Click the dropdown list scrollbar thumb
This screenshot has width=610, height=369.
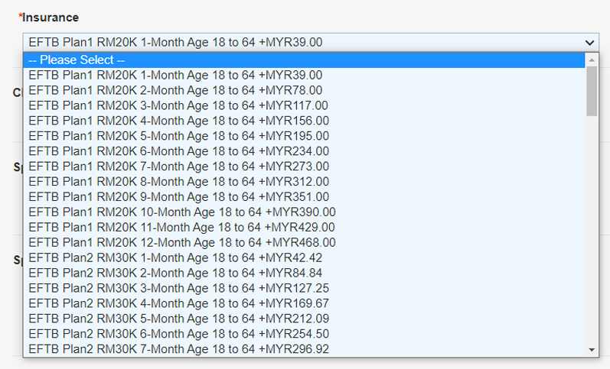(591, 91)
